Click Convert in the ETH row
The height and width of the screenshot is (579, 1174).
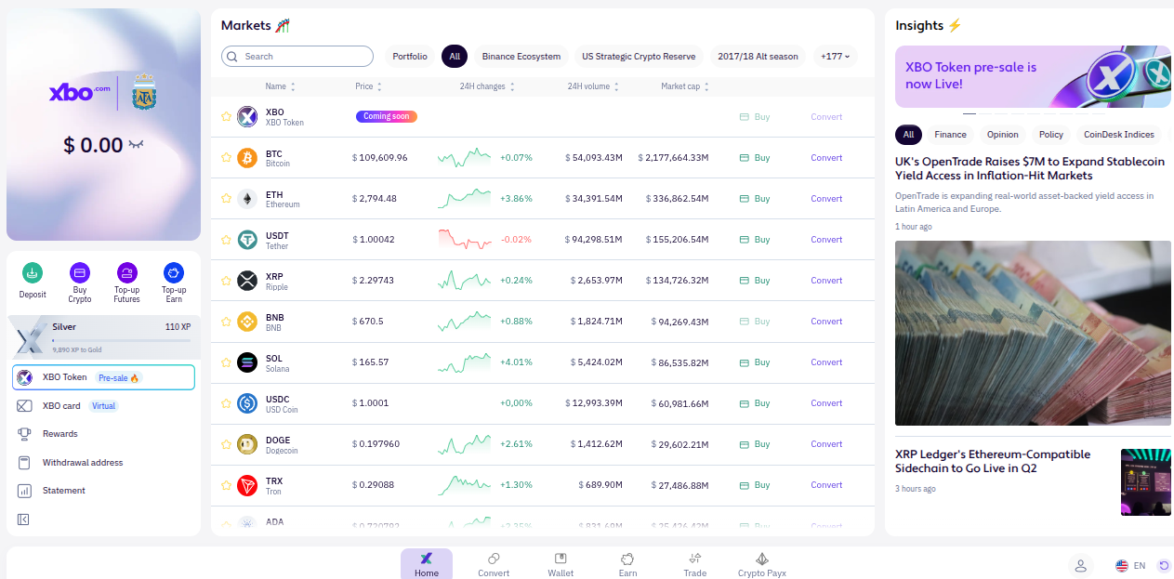826,199
